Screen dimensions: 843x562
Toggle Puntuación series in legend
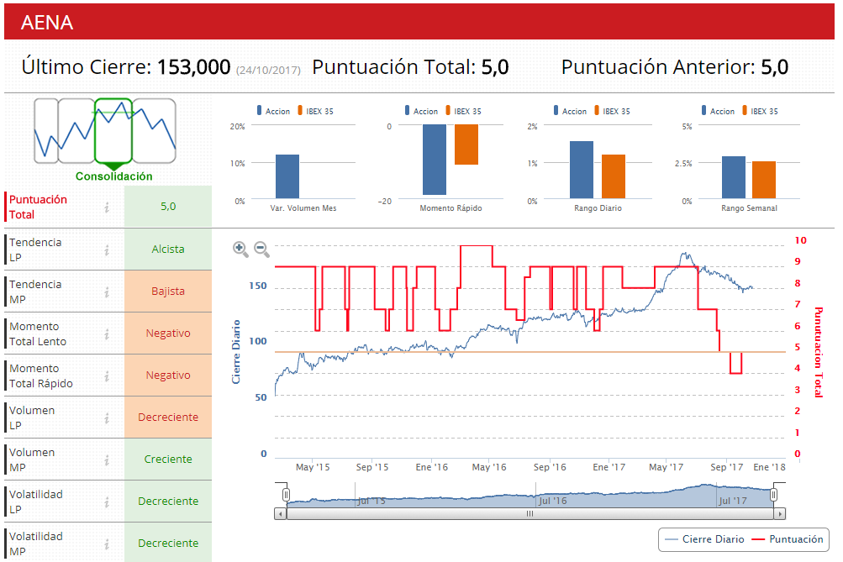(787, 538)
